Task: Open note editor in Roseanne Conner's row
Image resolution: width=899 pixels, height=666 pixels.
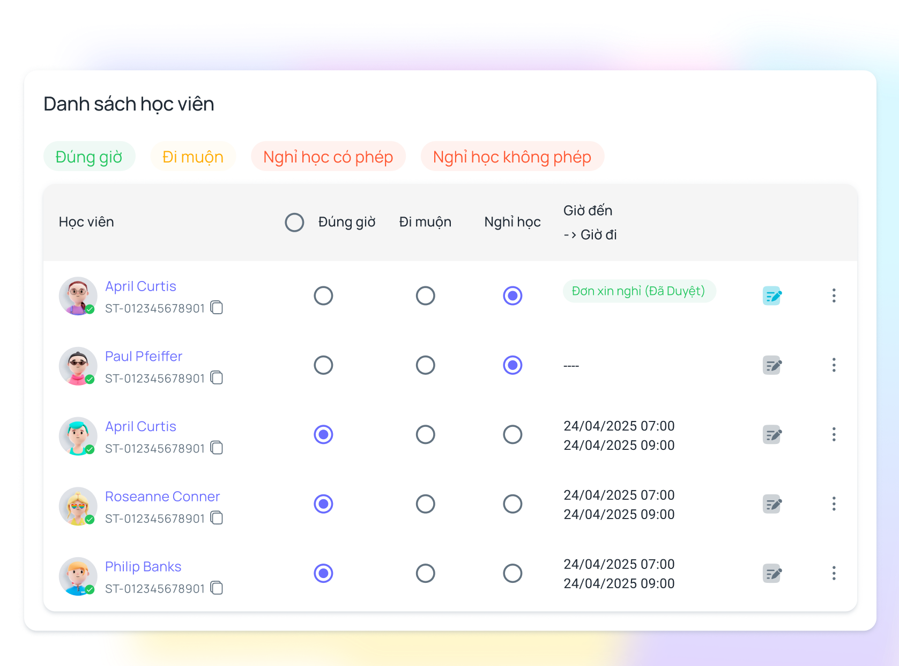Action: [x=772, y=504]
